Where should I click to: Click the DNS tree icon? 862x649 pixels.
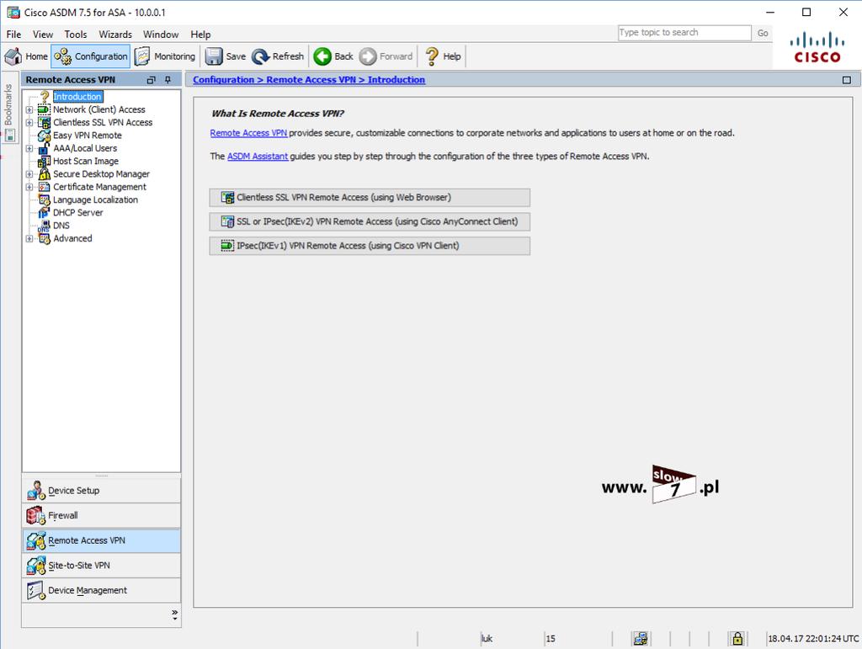click(x=44, y=226)
